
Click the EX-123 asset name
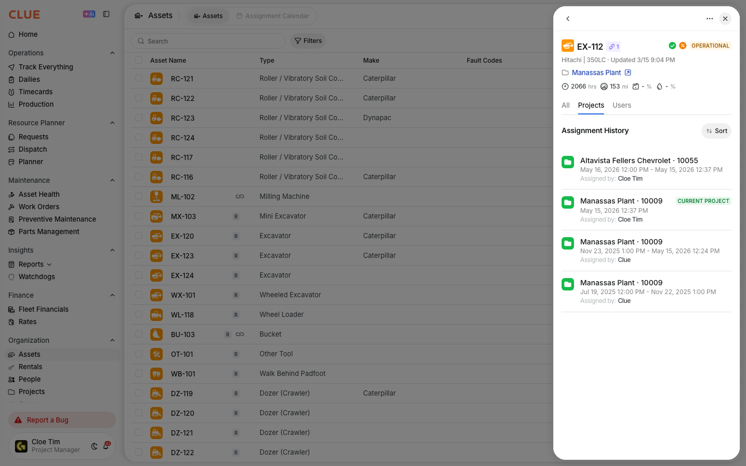tap(182, 256)
